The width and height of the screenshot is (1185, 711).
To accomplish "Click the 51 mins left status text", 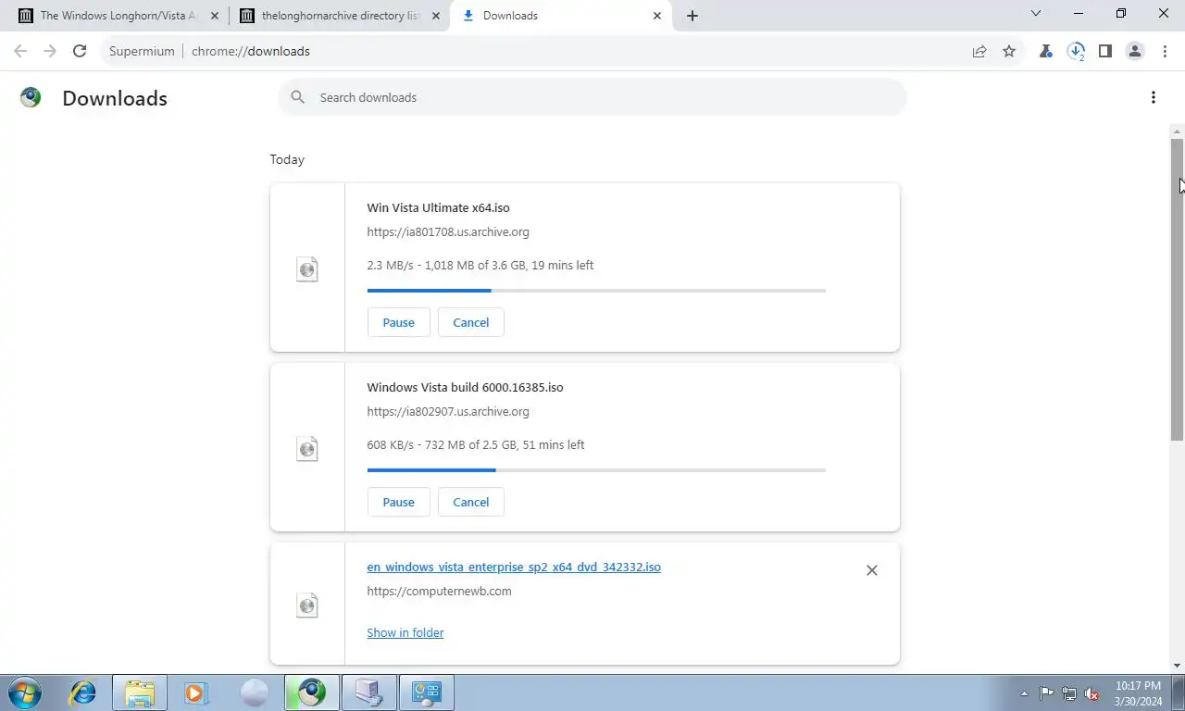I will coord(554,444).
